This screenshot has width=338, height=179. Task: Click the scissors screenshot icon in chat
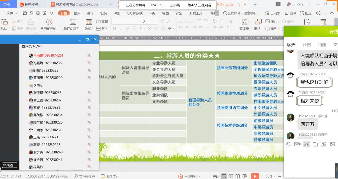pos(307,144)
